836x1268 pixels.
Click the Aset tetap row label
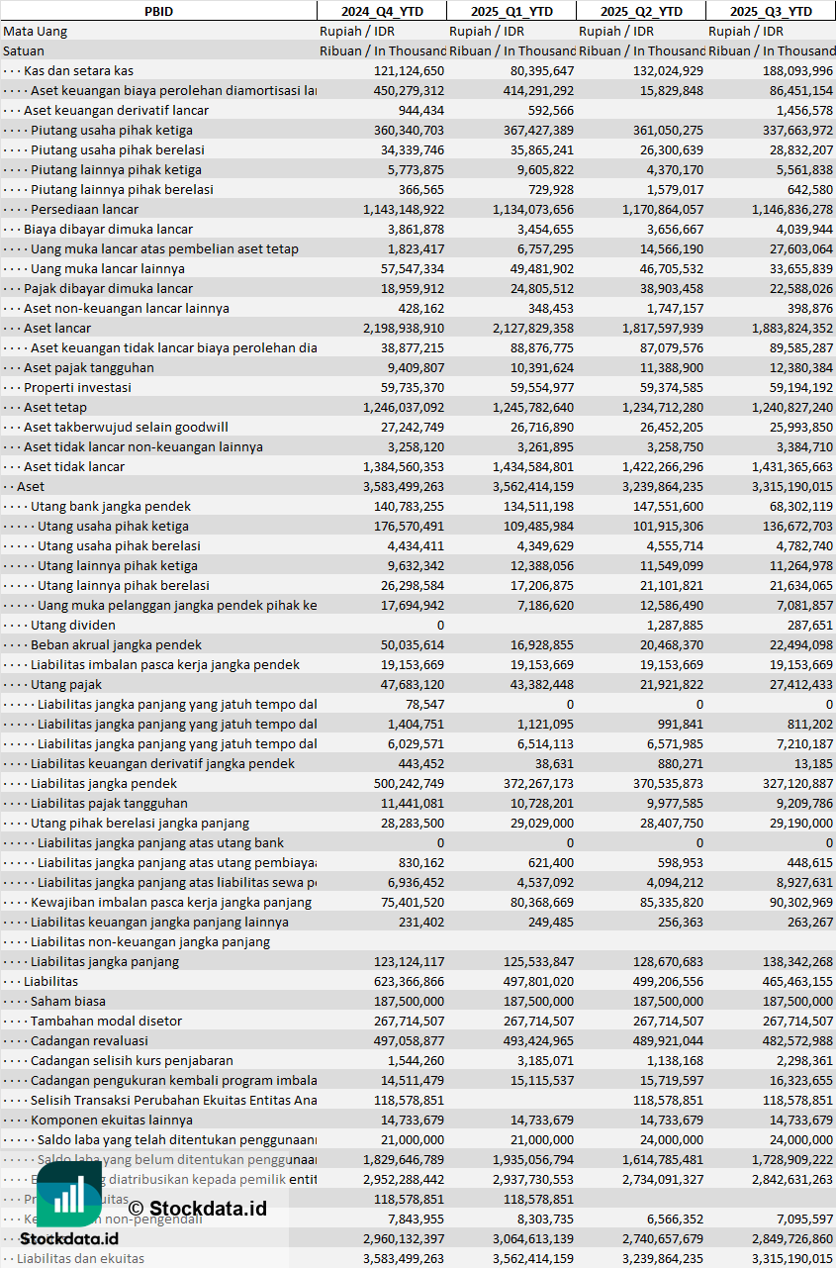point(55,407)
